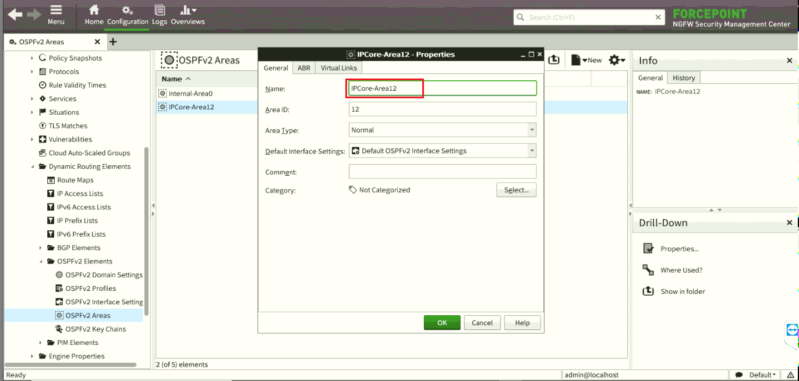The width and height of the screenshot is (799, 381).
Task: Open the Overviews chart menu
Action: [188, 10]
